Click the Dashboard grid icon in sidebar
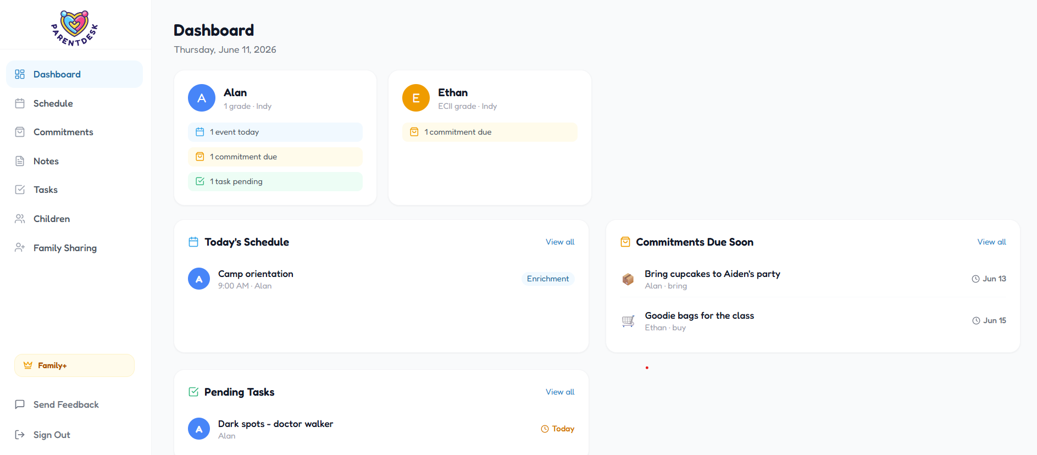 [20, 74]
